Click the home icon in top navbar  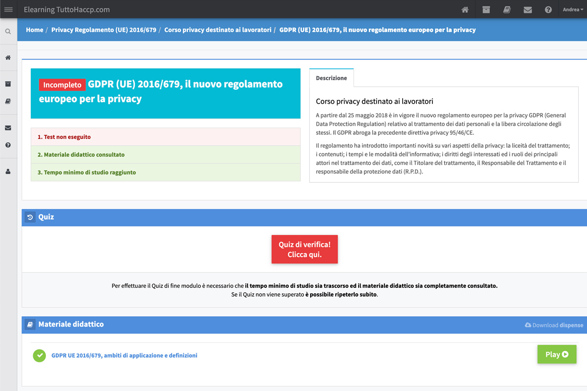click(465, 10)
